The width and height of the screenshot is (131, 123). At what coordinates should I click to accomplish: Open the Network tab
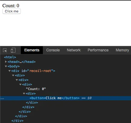(x=74, y=50)
